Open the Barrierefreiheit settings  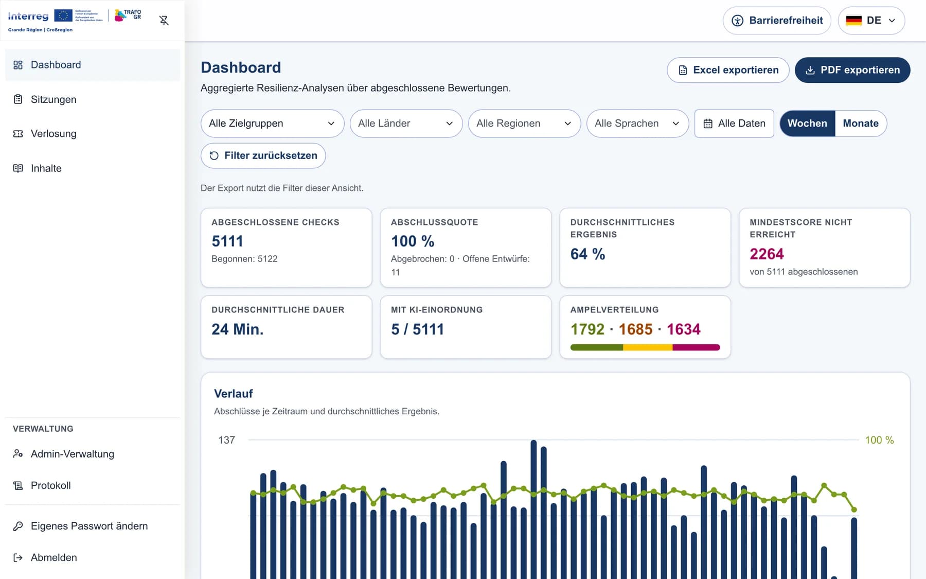[x=777, y=21]
